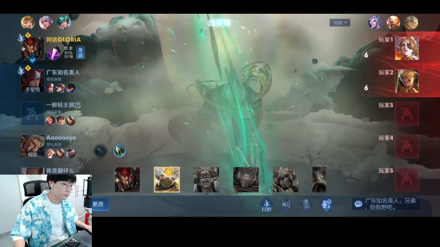Screen dimensions: 440x247
Task: Click third wanted hero under 一醉轻王侯
Action: (71, 121)
